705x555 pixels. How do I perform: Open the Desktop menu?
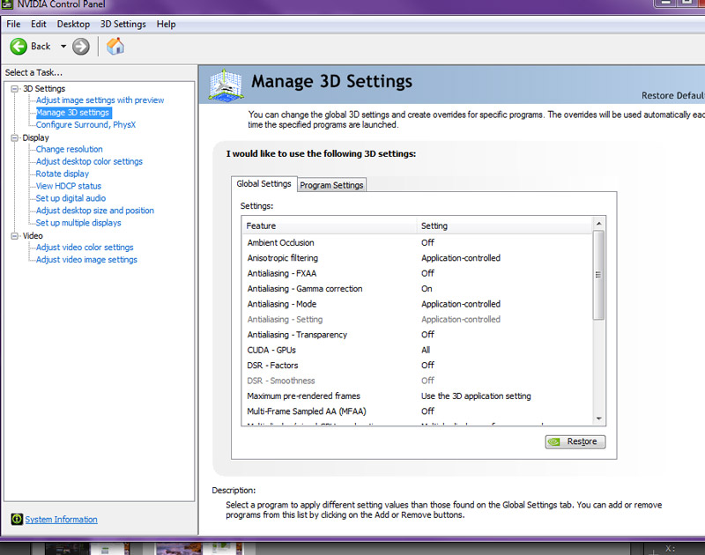pos(73,25)
